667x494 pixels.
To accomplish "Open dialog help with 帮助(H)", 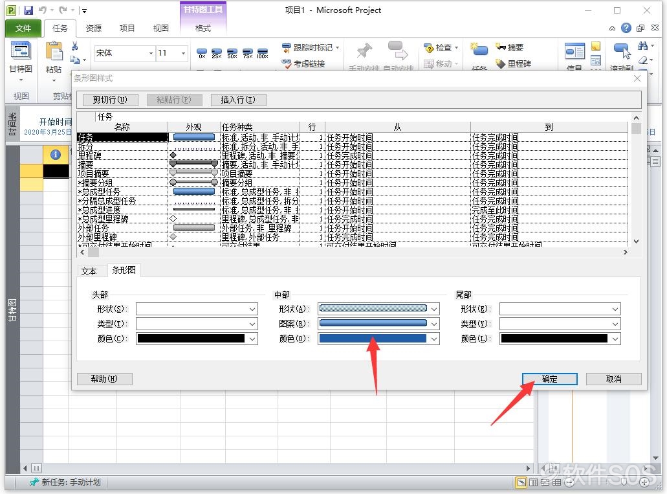I will [105, 379].
